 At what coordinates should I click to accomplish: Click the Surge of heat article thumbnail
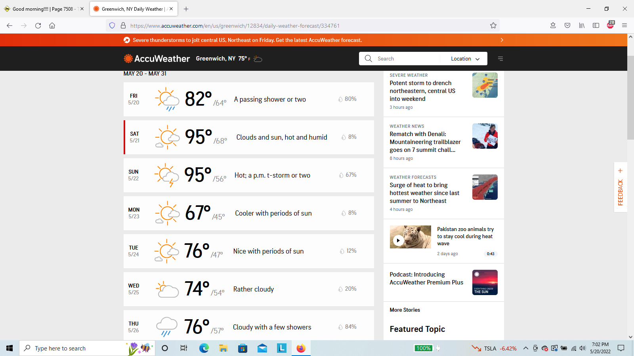(x=485, y=187)
